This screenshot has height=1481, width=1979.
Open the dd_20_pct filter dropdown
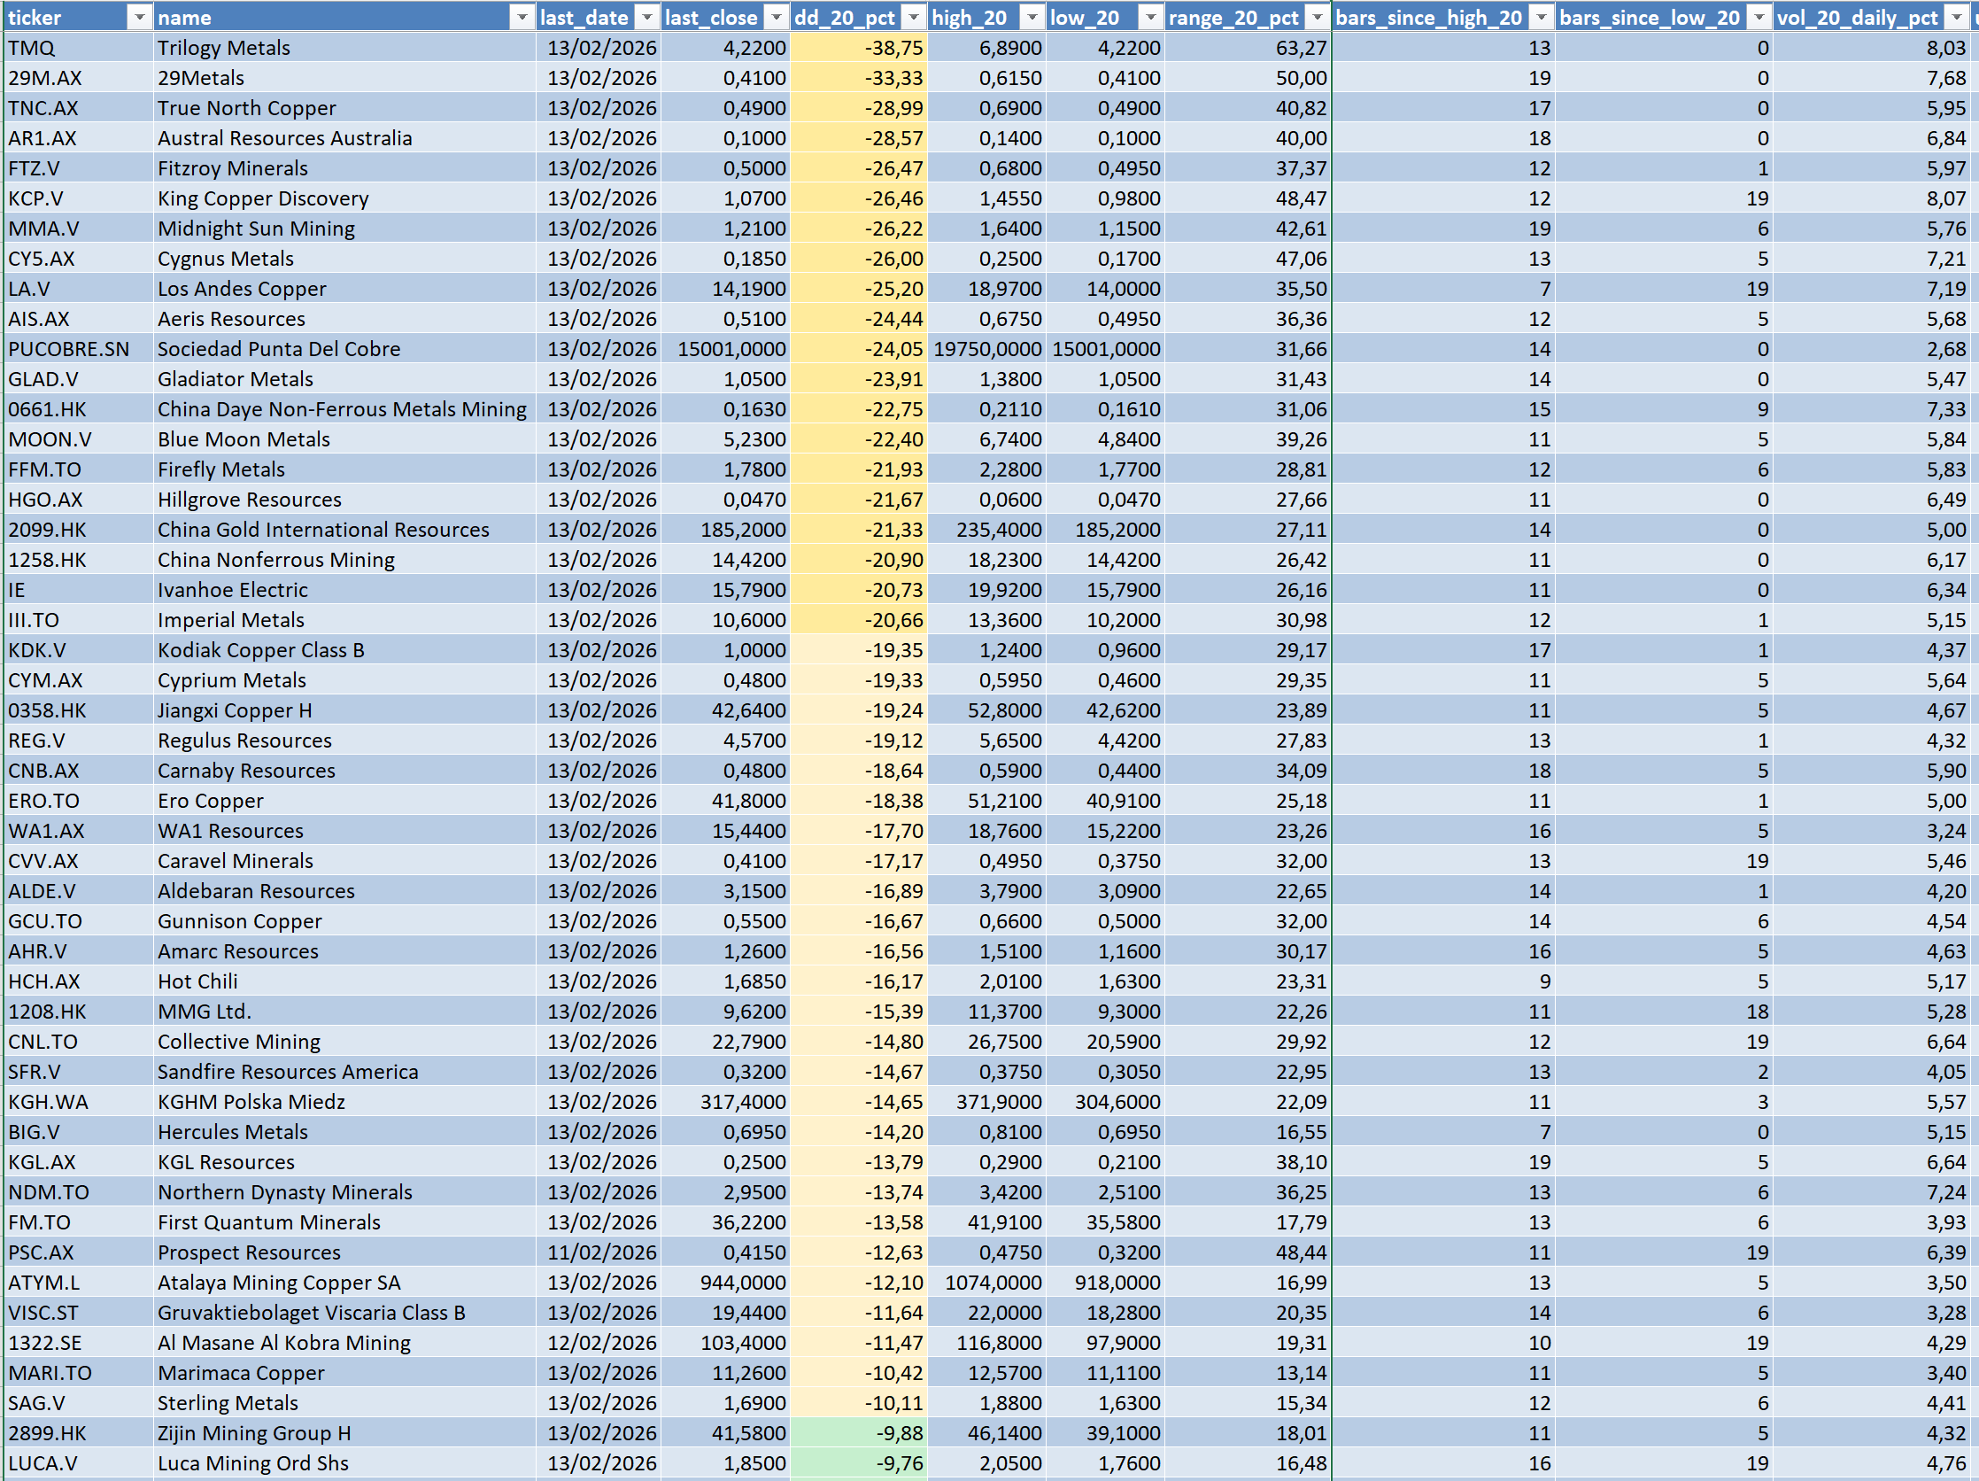[x=914, y=17]
